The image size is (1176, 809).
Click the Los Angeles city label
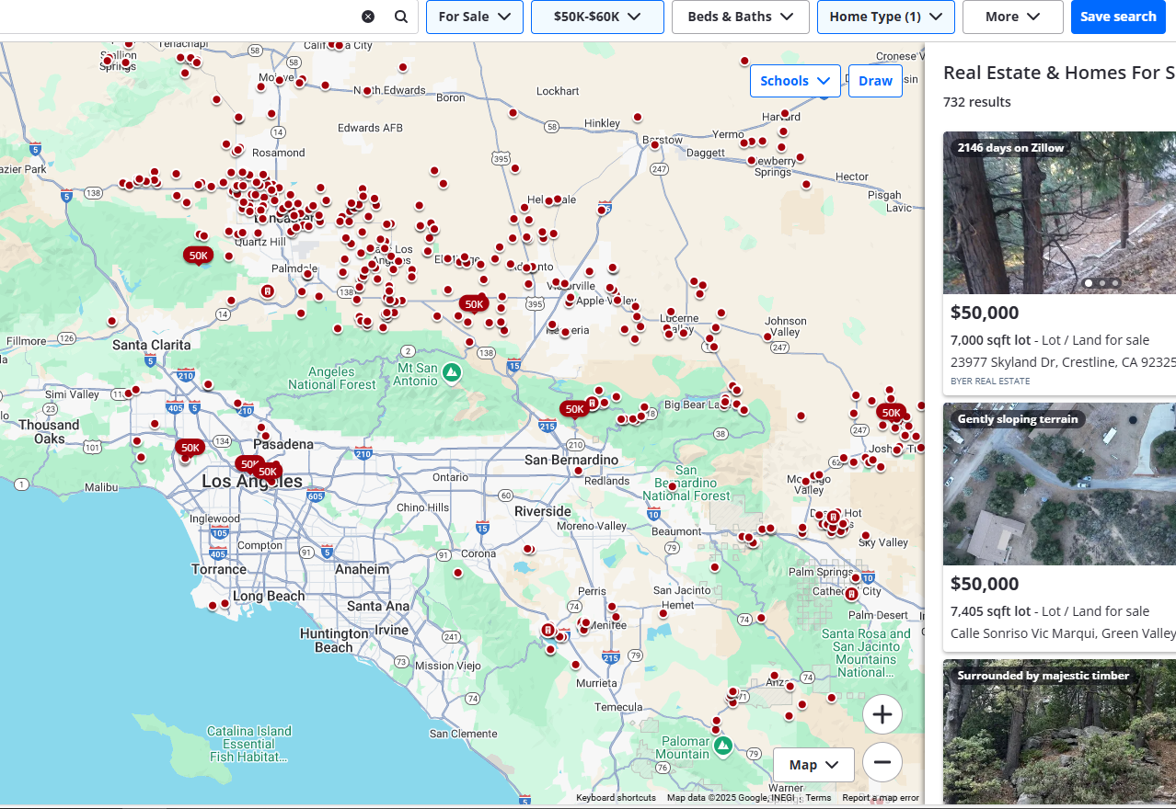pyautogui.click(x=251, y=482)
